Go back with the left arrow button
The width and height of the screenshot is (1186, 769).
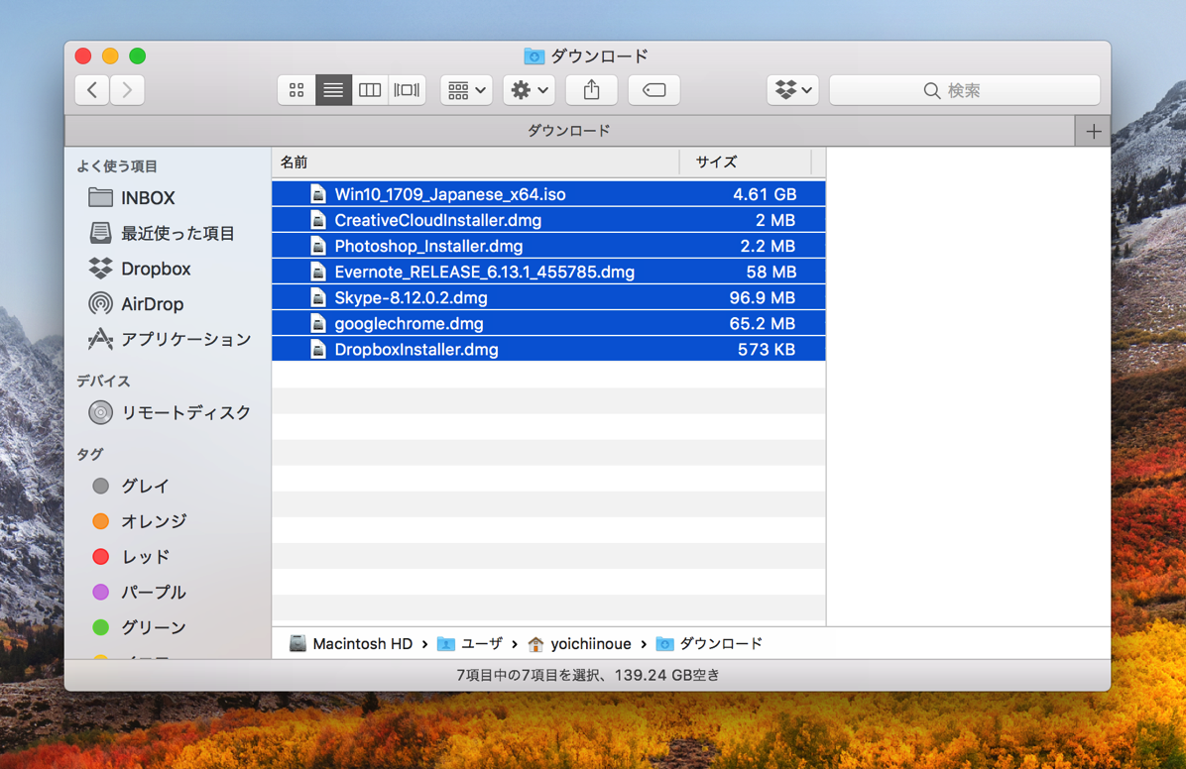point(92,90)
